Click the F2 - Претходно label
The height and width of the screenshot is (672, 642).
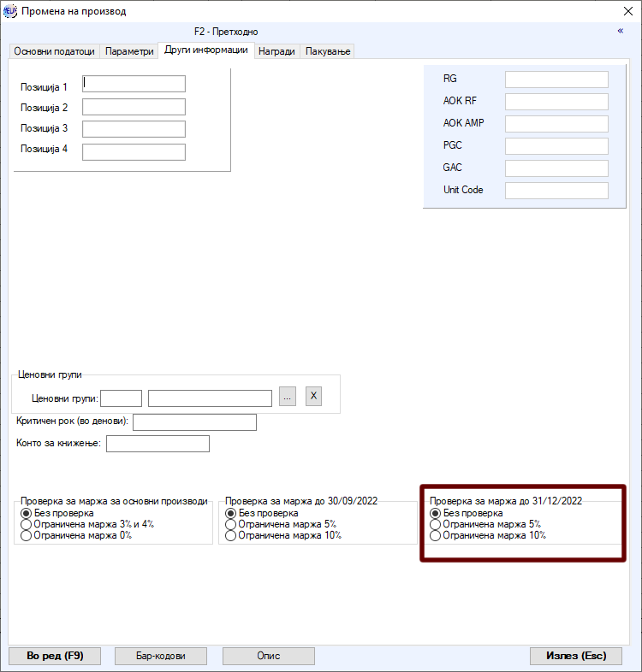point(226,32)
